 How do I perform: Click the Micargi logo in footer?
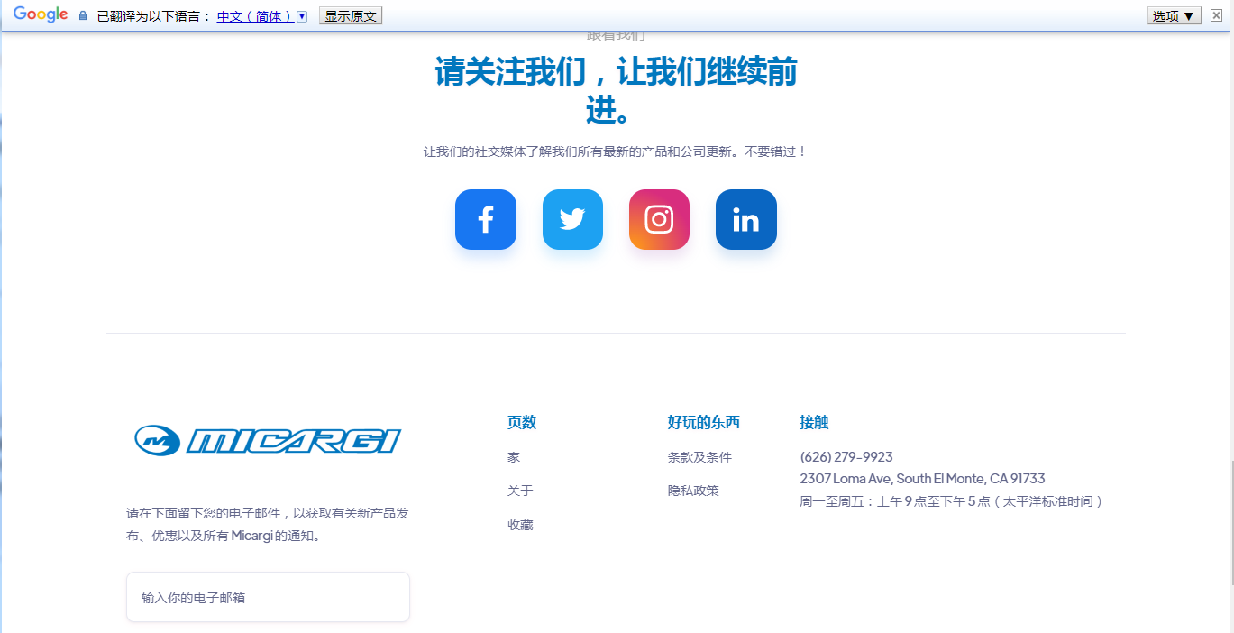click(268, 440)
